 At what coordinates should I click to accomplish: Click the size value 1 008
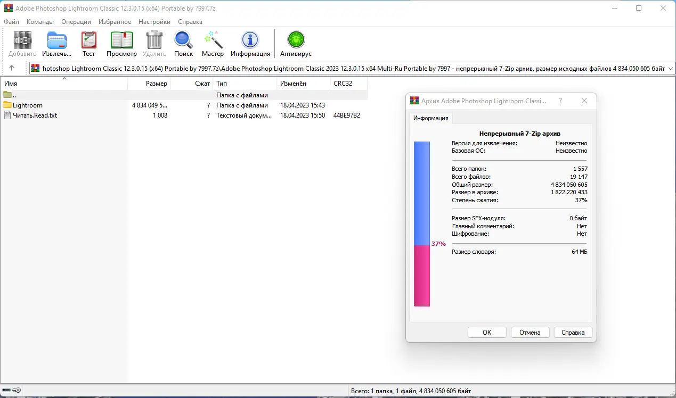(160, 115)
